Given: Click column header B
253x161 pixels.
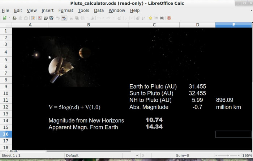Looking at the screenshot, I should click(88, 25).
